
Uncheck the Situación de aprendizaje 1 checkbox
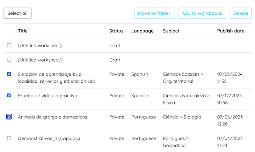(9, 74)
